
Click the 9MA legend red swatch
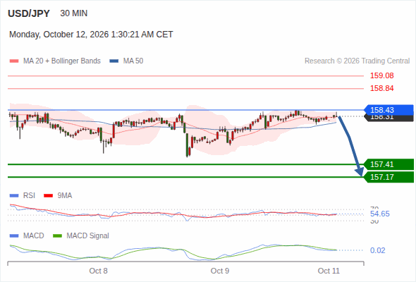coord(48,196)
